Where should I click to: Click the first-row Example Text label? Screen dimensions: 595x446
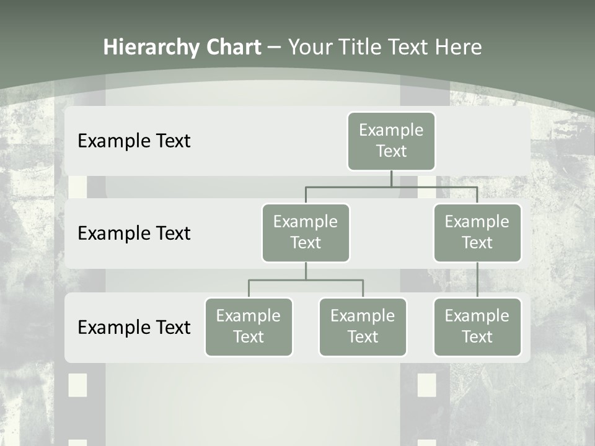[x=133, y=141]
